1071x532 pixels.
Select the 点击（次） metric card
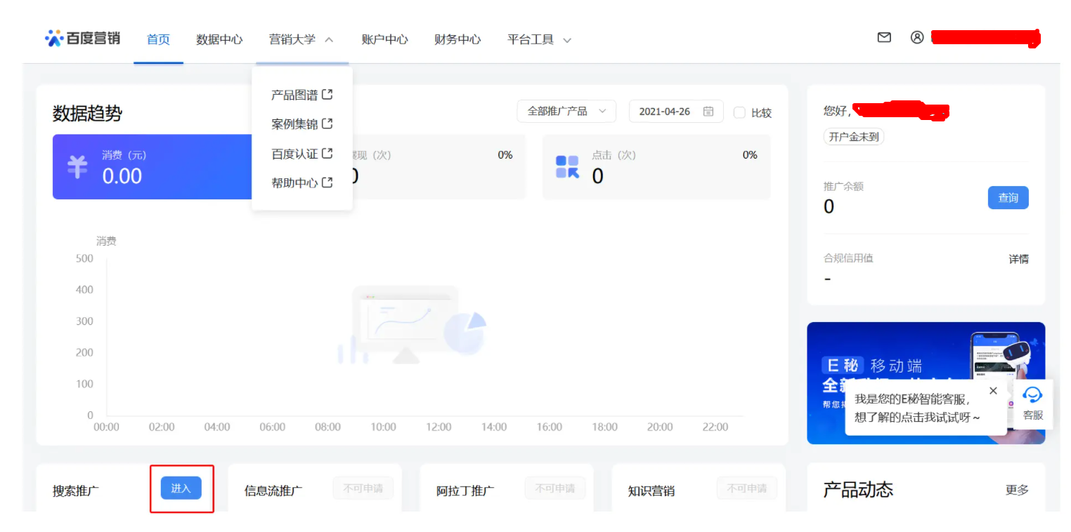pos(656,167)
